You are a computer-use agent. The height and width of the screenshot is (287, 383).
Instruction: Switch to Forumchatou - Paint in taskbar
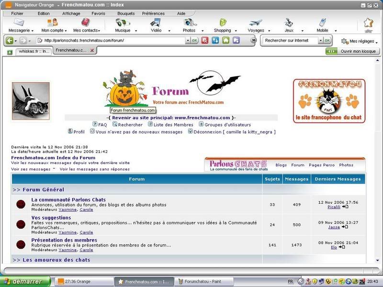pos(204,282)
